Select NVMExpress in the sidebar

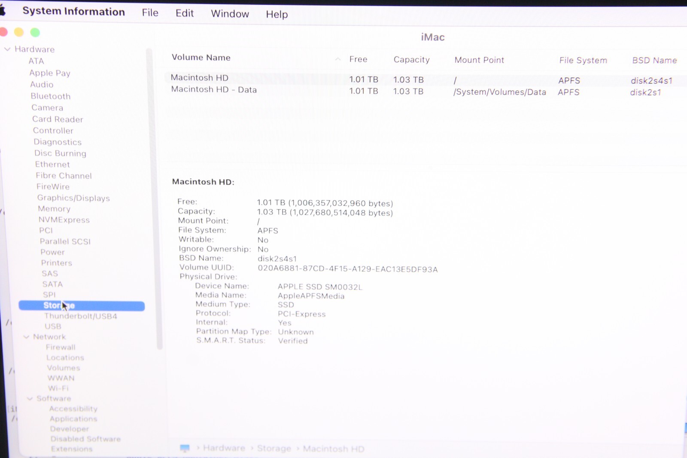[x=64, y=220]
